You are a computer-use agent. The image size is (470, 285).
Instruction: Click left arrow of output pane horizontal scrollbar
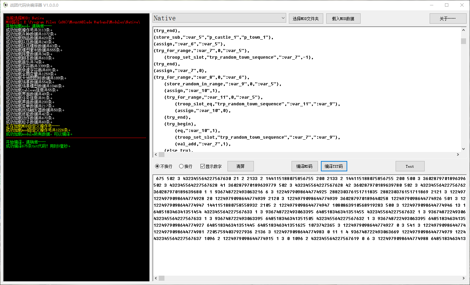pos(156,278)
